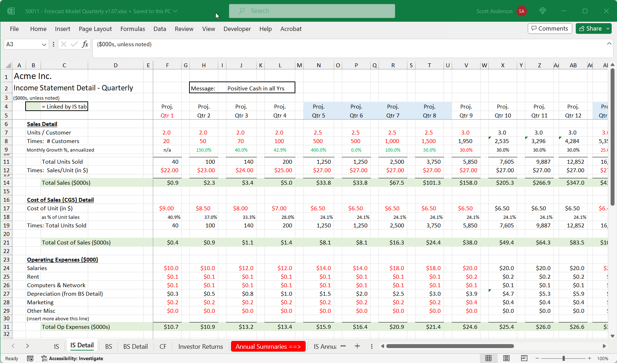Click the Cancel formula X icon
Image resolution: width=617 pixels, height=363 pixels.
point(64,44)
